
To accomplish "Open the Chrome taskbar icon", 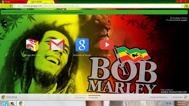I will (21, 103).
